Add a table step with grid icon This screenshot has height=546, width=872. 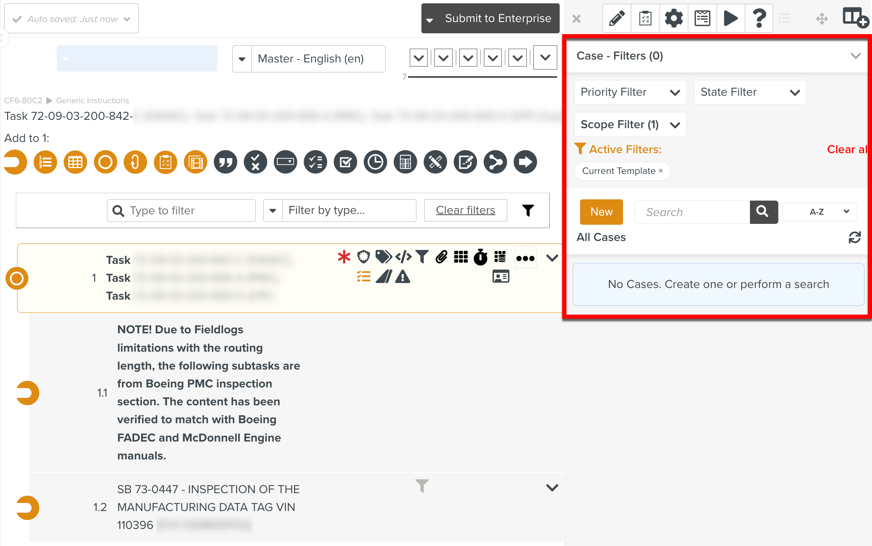[75, 162]
